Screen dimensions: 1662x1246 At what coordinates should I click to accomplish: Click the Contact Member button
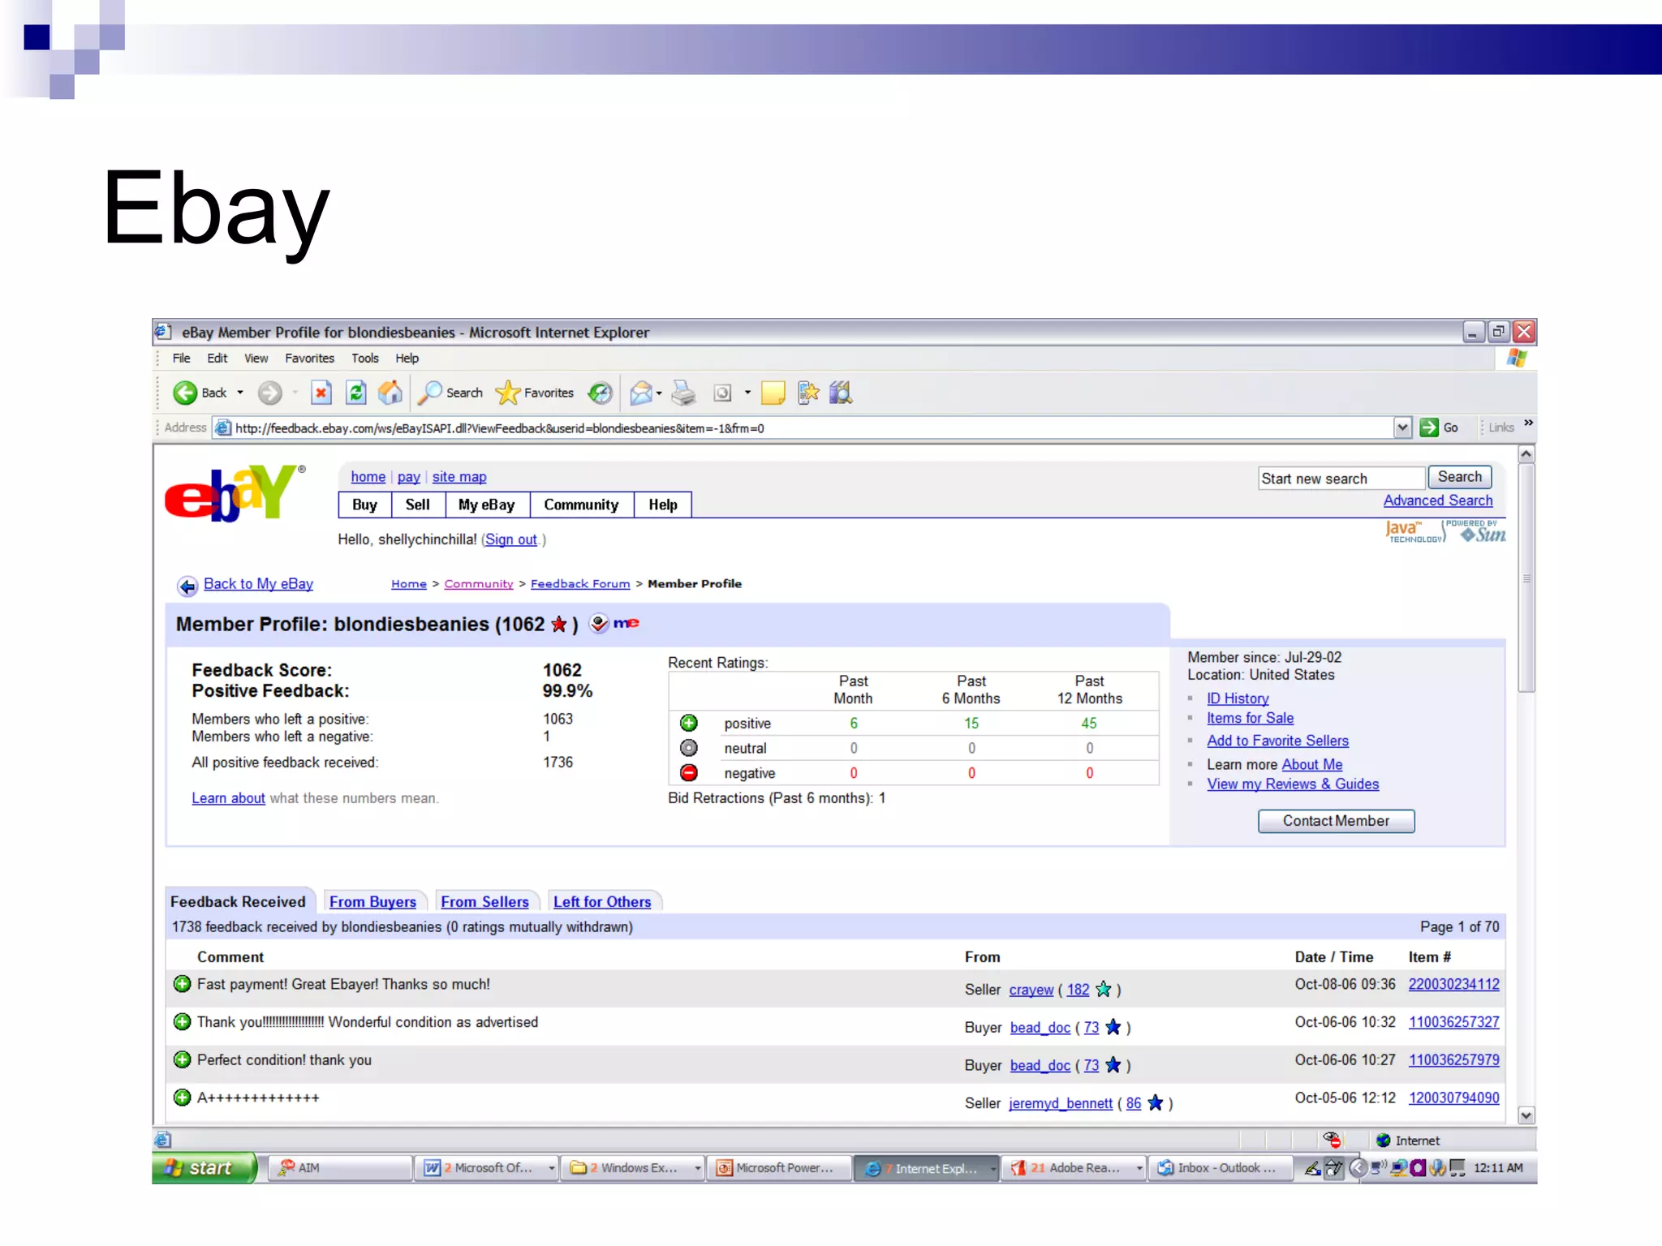coord(1336,821)
